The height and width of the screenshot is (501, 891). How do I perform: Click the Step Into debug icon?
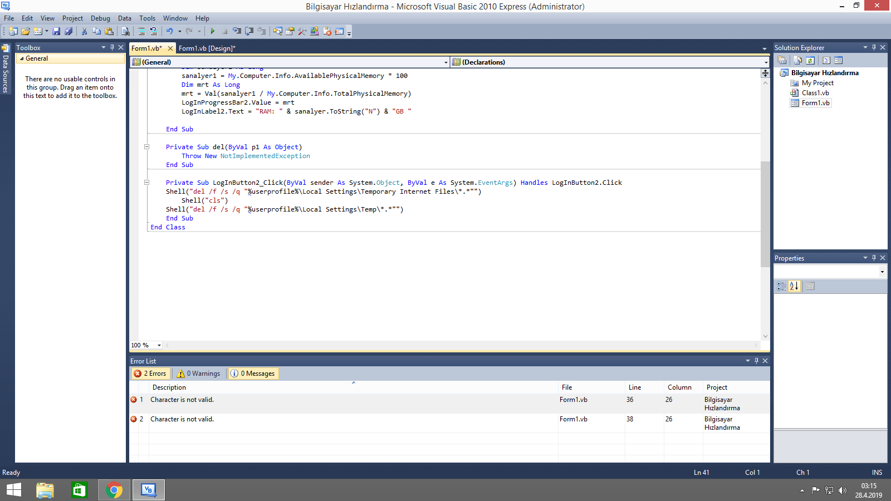pos(237,31)
